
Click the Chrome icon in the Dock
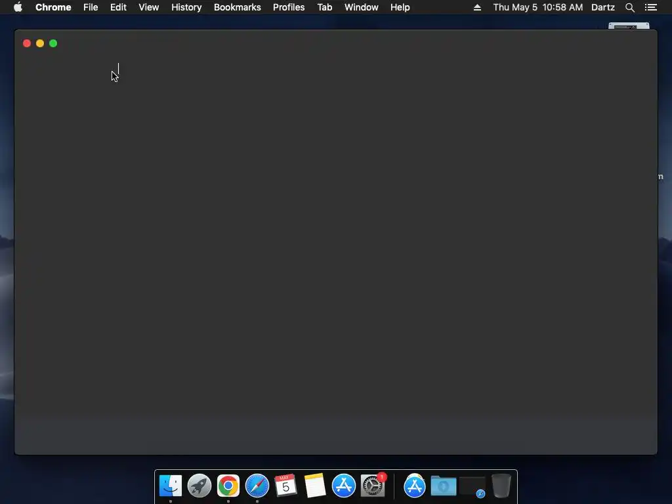228,486
